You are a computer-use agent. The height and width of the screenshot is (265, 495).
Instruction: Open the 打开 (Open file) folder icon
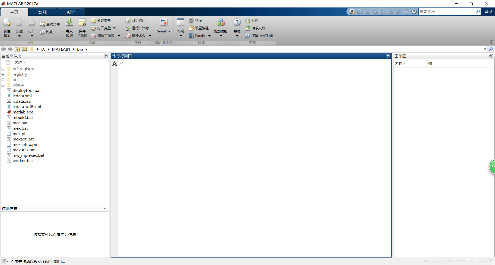pos(32,23)
